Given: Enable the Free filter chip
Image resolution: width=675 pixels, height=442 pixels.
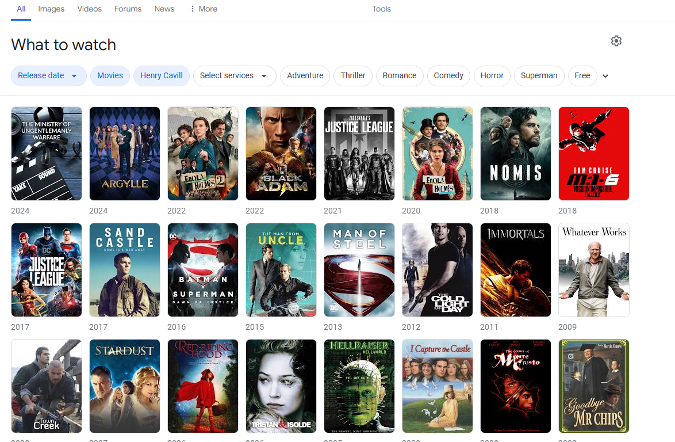Looking at the screenshot, I should click(582, 76).
